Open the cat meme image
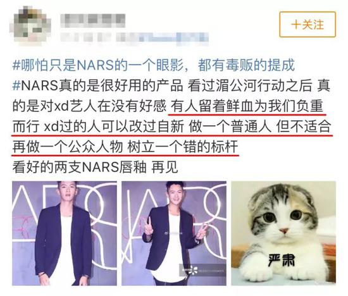The height and width of the screenshot is (296, 348). coord(283,233)
